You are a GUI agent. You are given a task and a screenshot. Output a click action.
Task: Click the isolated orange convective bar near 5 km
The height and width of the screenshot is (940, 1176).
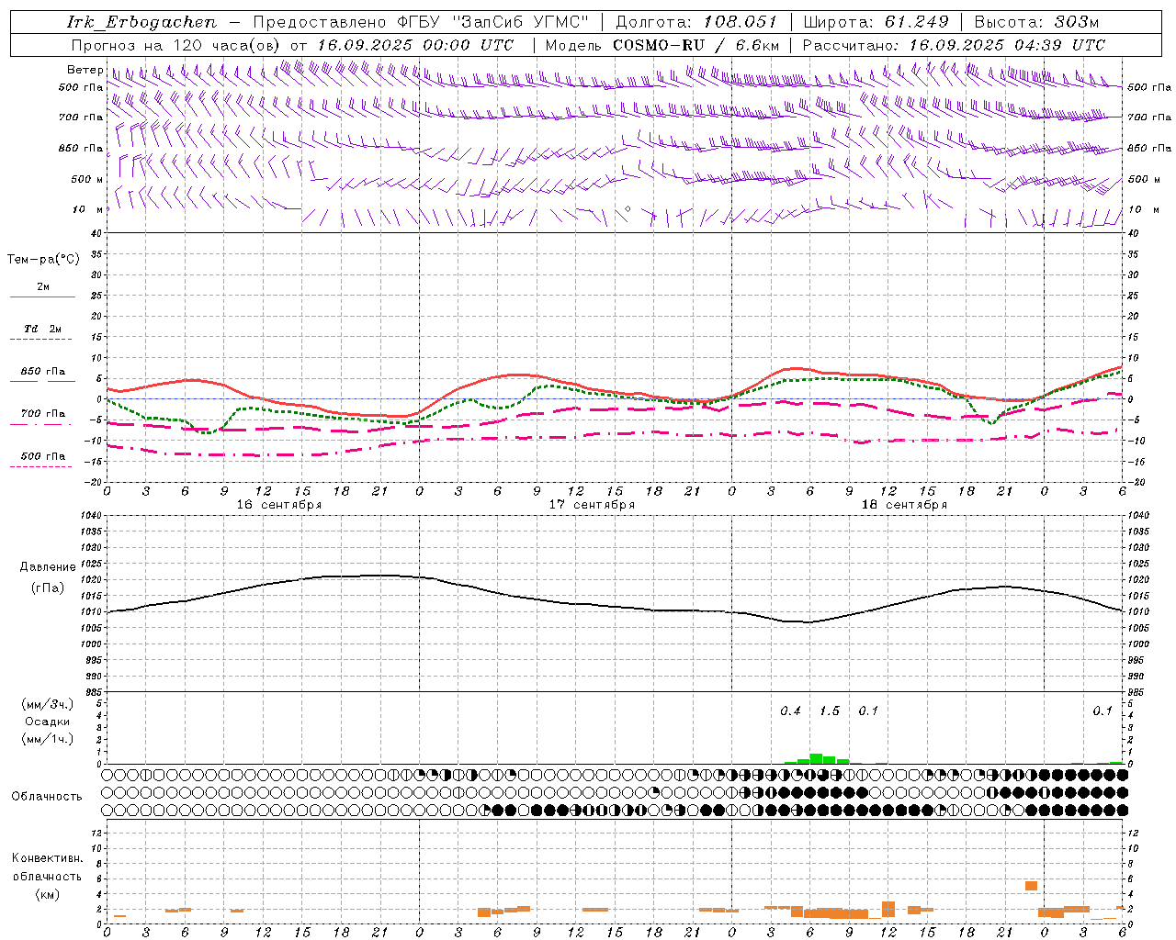[x=1031, y=886]
